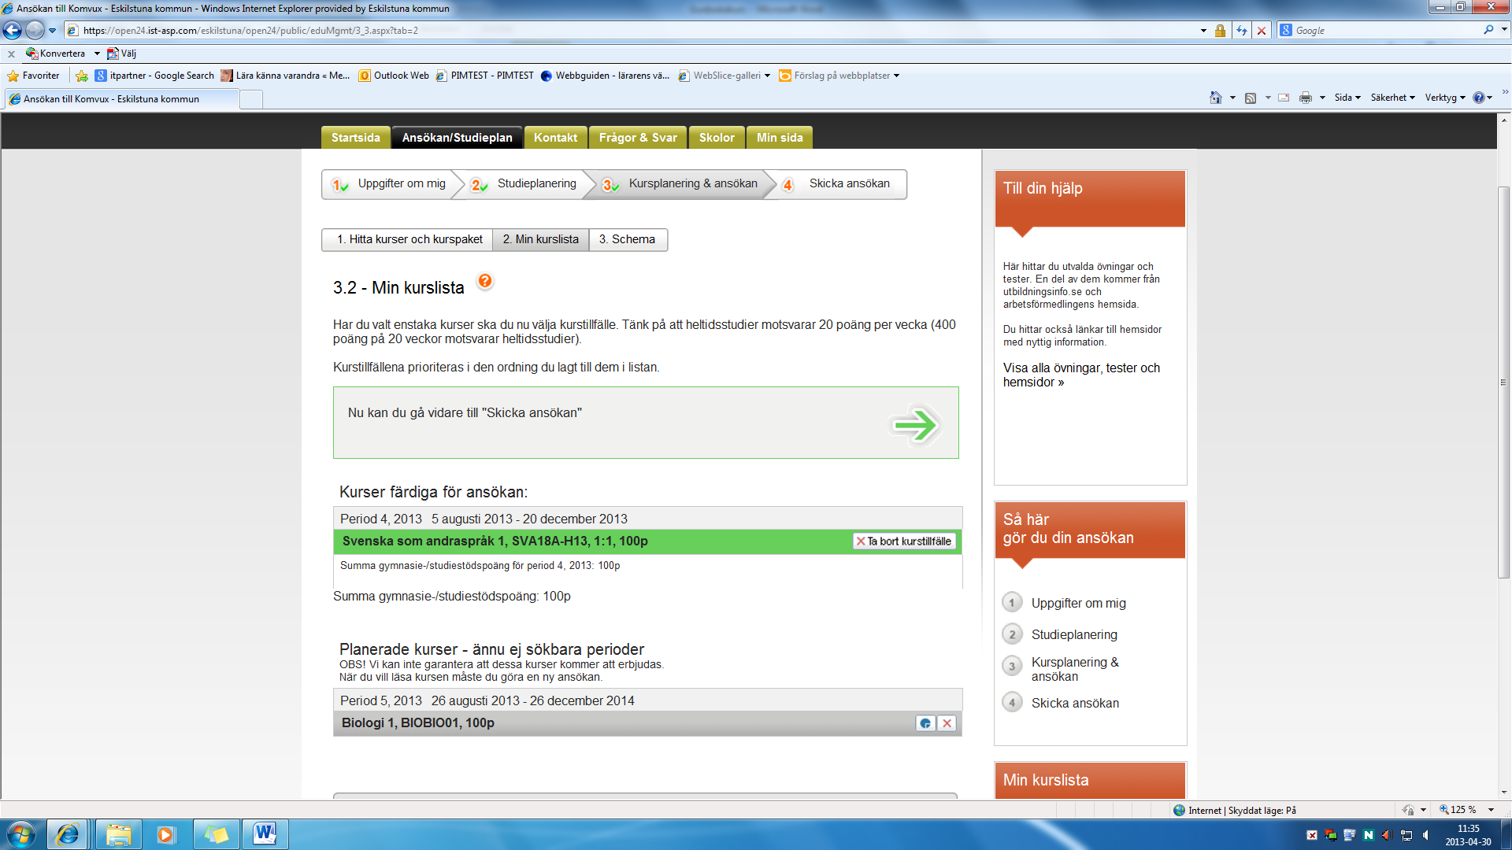
Task: Expand Förslag på webbplatser dropdown
Action: 896,76
